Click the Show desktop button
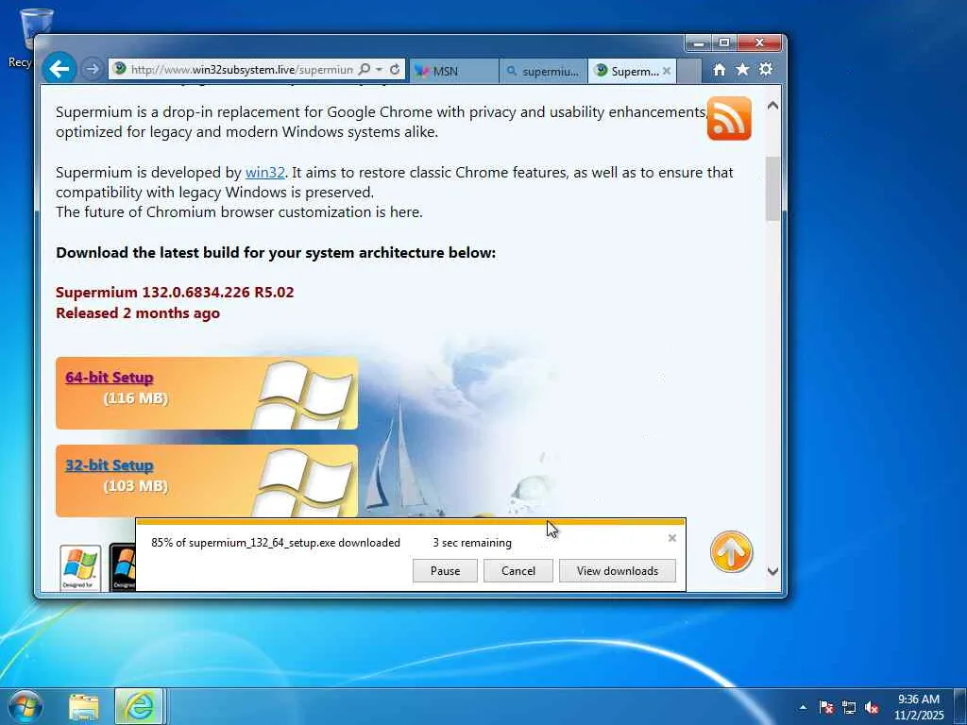Image resolution: width=967 pixels, height=725 pixels. [x=960, y=707]
